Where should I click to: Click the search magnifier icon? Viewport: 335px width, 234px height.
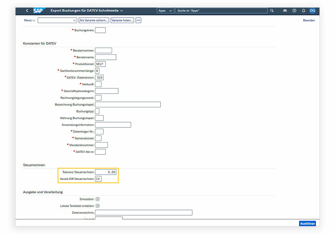click(272, 11)
